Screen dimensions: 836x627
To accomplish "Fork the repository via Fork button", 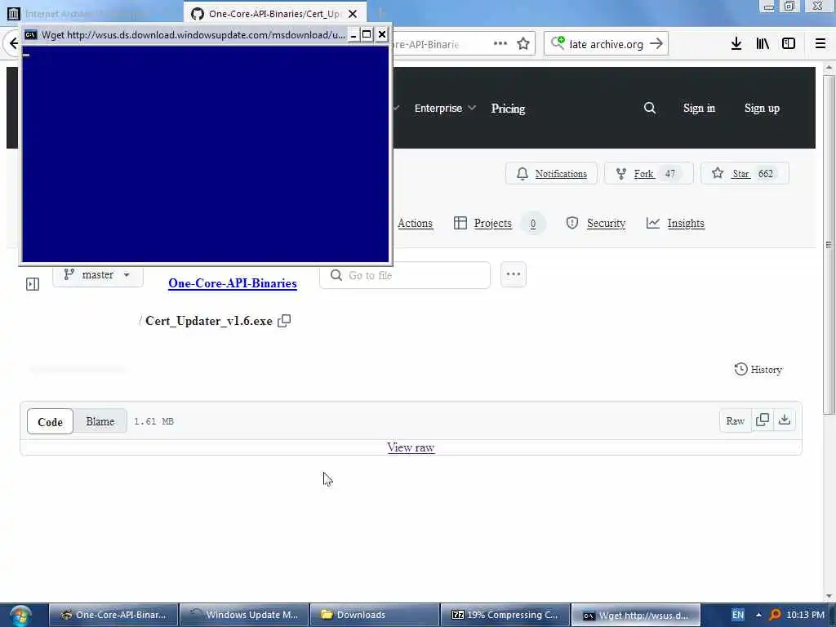I will 648,174.
